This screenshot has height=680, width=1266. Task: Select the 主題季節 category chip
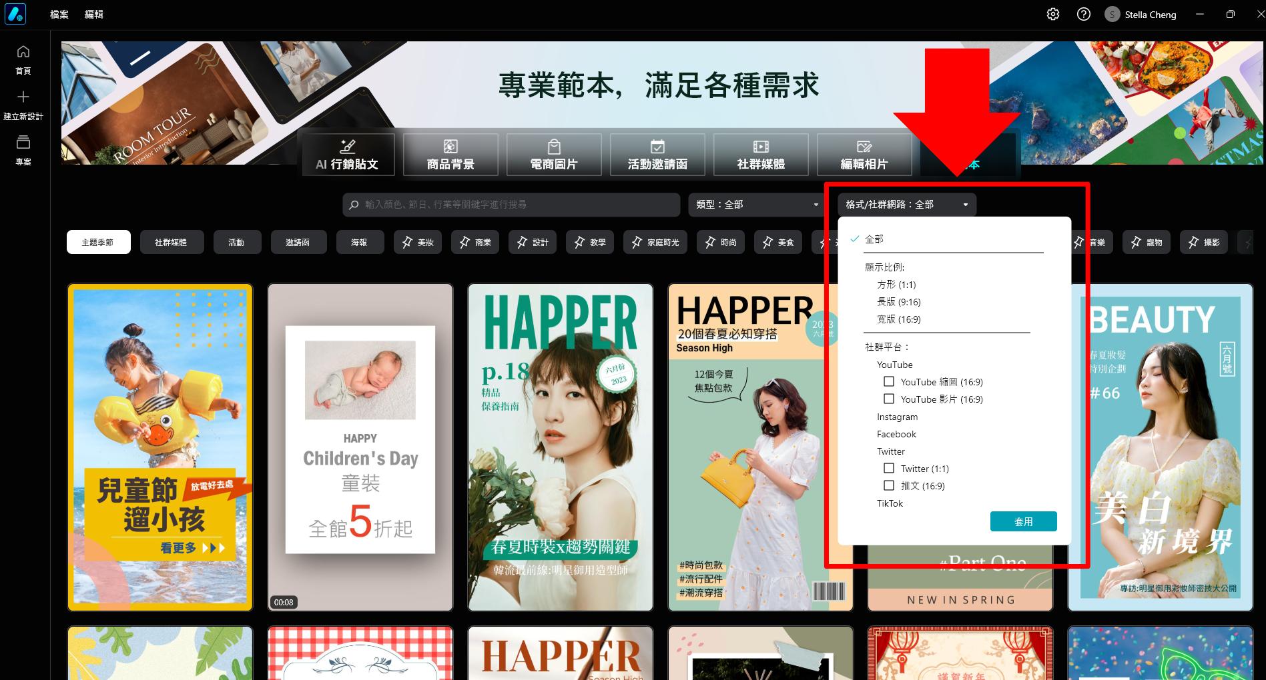point(98,242)
